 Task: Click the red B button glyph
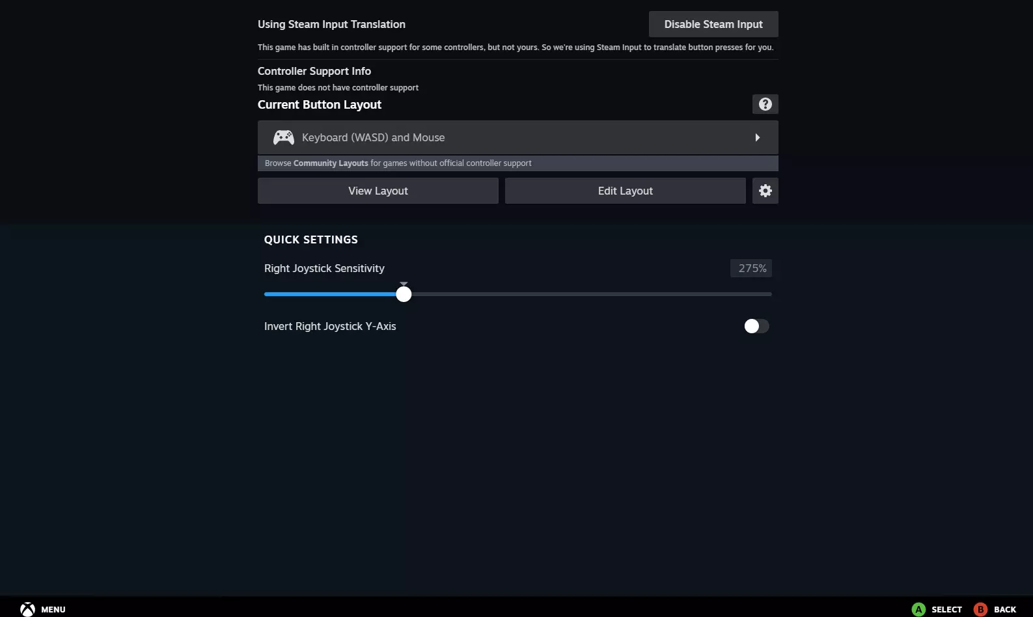[980, 609]
